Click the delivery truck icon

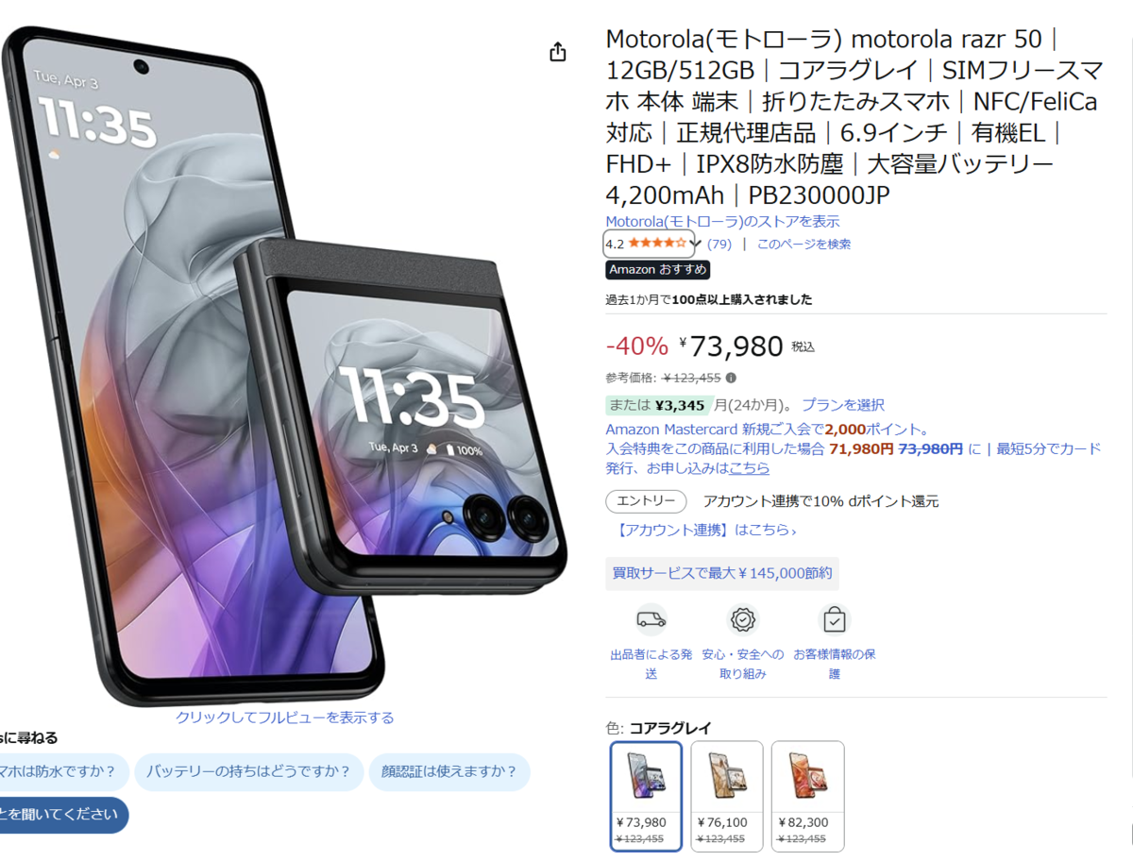pos(651,620)
